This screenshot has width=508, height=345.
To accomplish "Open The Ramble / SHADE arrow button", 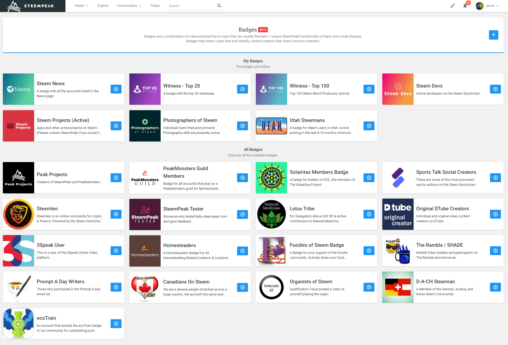I will (495, 251).
